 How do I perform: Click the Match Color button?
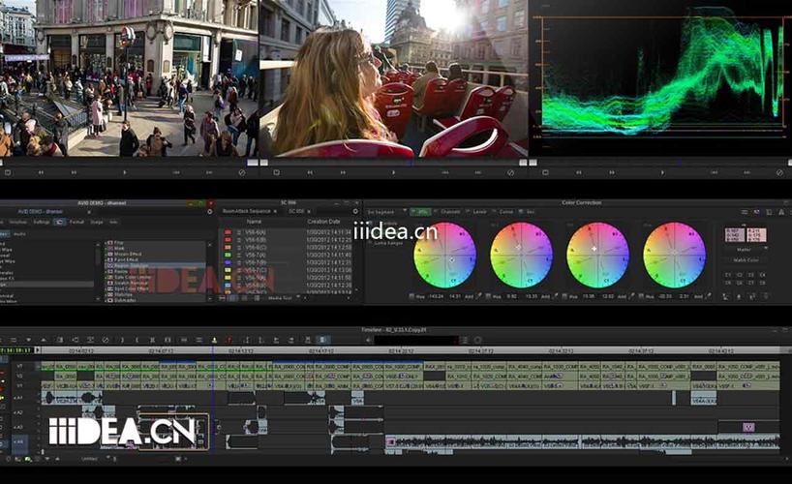tap(746, 260)
